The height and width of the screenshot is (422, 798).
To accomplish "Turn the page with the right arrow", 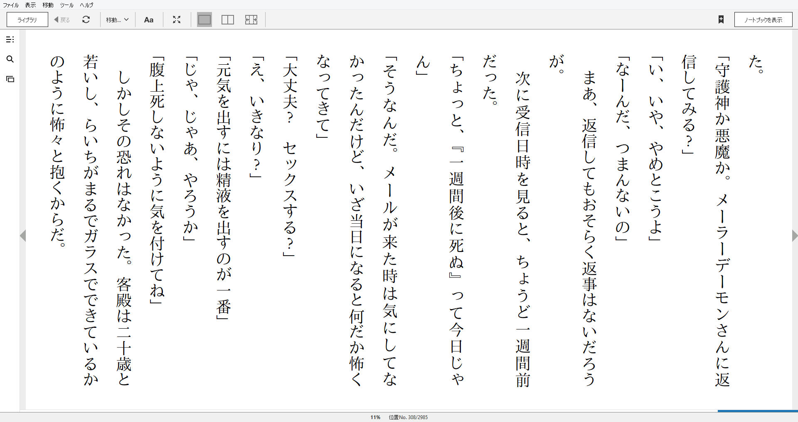I will click(x=795, y=236).
